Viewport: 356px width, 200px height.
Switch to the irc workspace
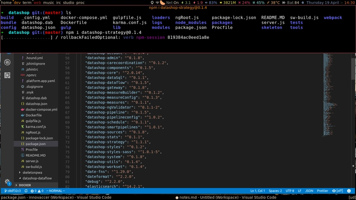58,3
